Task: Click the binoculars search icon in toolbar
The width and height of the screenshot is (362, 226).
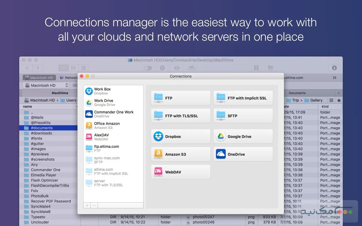Action: pyautogui.click(x=191, y=68)
